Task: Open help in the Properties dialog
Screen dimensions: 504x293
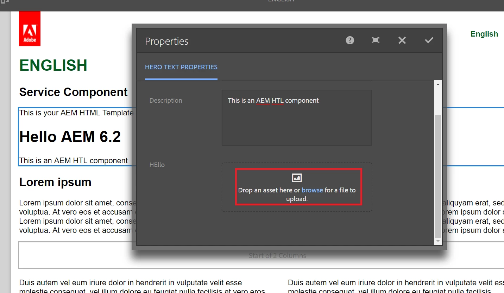Action: (349, 40)
